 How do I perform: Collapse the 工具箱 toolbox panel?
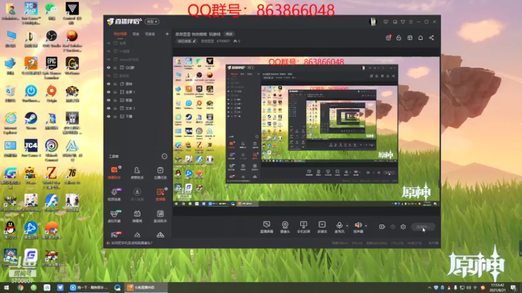[164, 156]
